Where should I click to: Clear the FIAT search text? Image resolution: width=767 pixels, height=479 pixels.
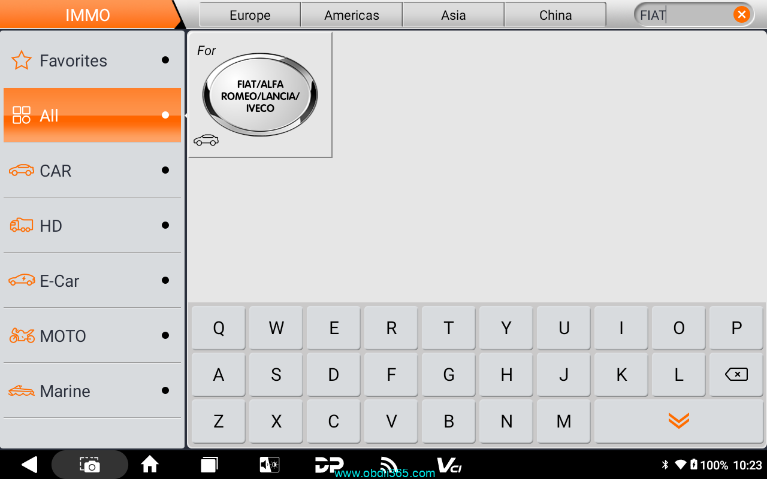point(741,15)
